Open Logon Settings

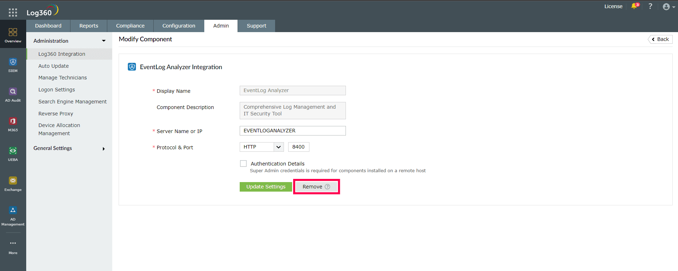[57, 90]
